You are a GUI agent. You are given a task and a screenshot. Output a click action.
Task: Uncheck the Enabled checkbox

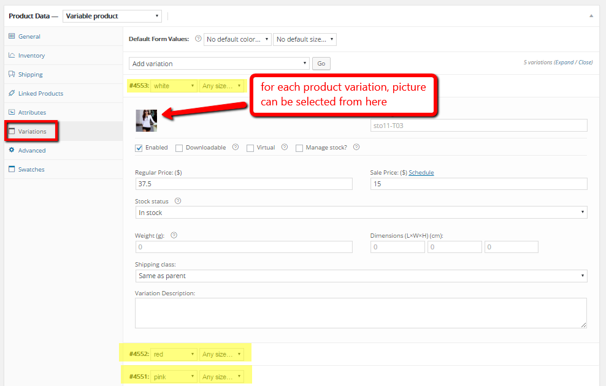139,148
